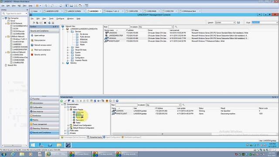Click the VMware pause button icon

[37, 6]
